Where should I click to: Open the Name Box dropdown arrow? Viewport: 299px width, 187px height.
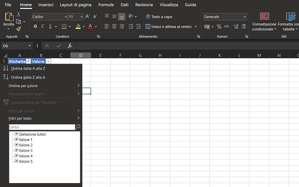click(29, 46)
